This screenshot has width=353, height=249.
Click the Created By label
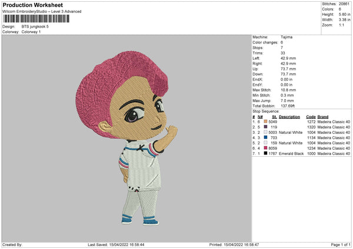[12, 245]
